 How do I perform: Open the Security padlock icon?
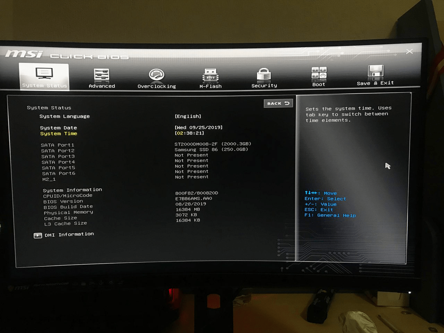tap(264, 75)
